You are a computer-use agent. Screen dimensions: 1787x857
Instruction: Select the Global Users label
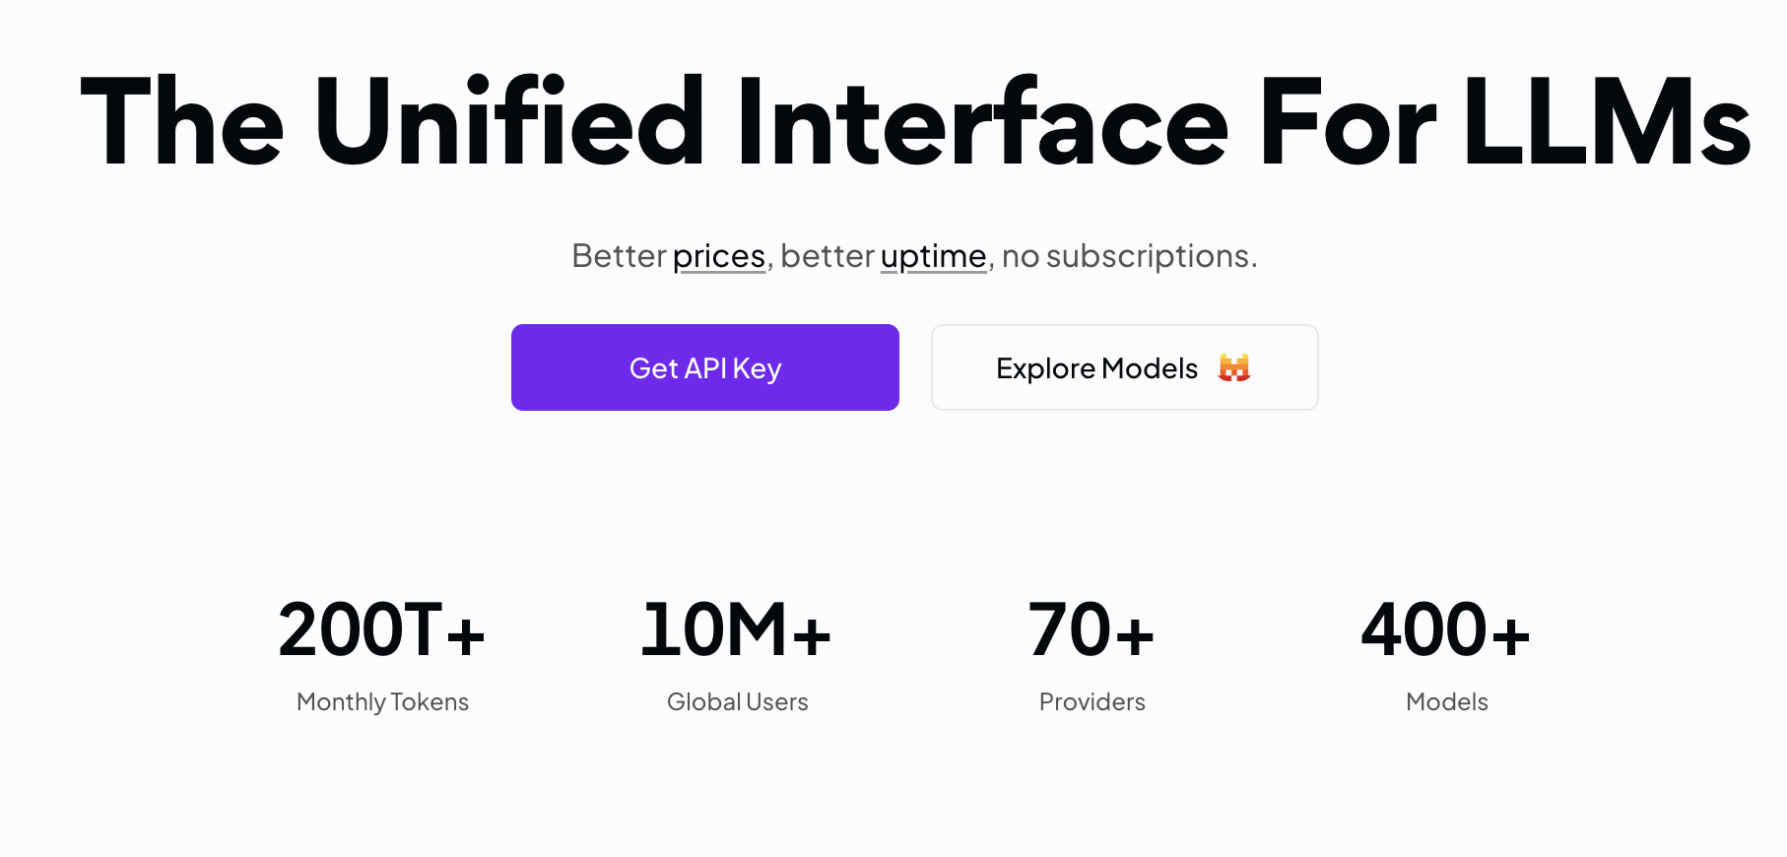pyautogui.click(x=738, y=702)
